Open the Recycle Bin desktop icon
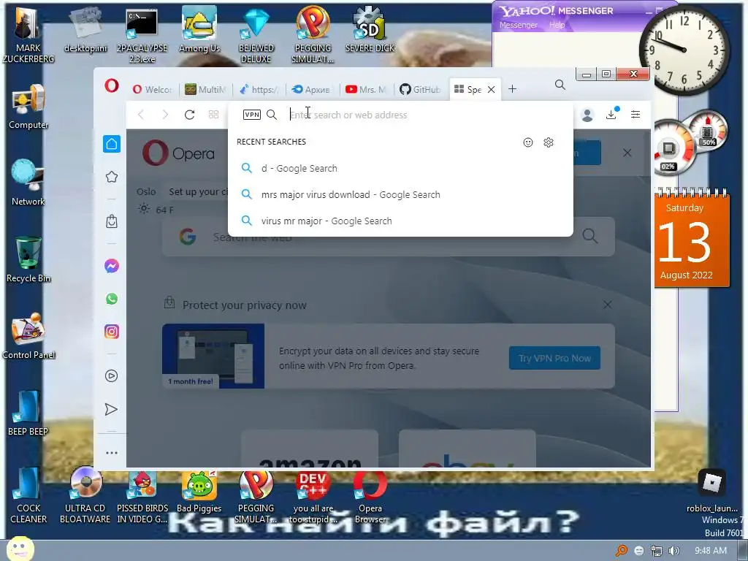748x561 pixels. pos(28,260)
